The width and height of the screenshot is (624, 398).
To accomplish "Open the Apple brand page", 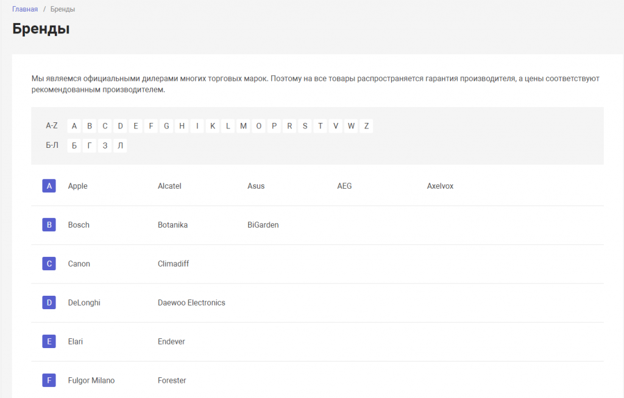I will (77, 186).
